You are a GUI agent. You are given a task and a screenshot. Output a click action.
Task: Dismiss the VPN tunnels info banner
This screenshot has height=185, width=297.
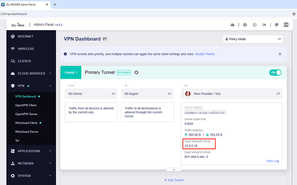(280, 54)
